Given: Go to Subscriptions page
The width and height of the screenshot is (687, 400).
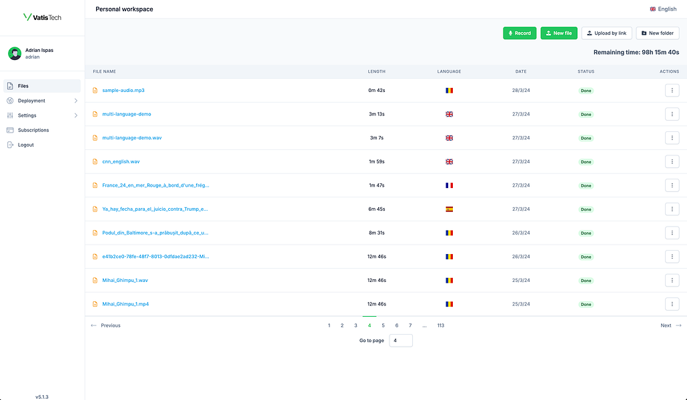Looking at the screenshot, I should pos(42,130).
